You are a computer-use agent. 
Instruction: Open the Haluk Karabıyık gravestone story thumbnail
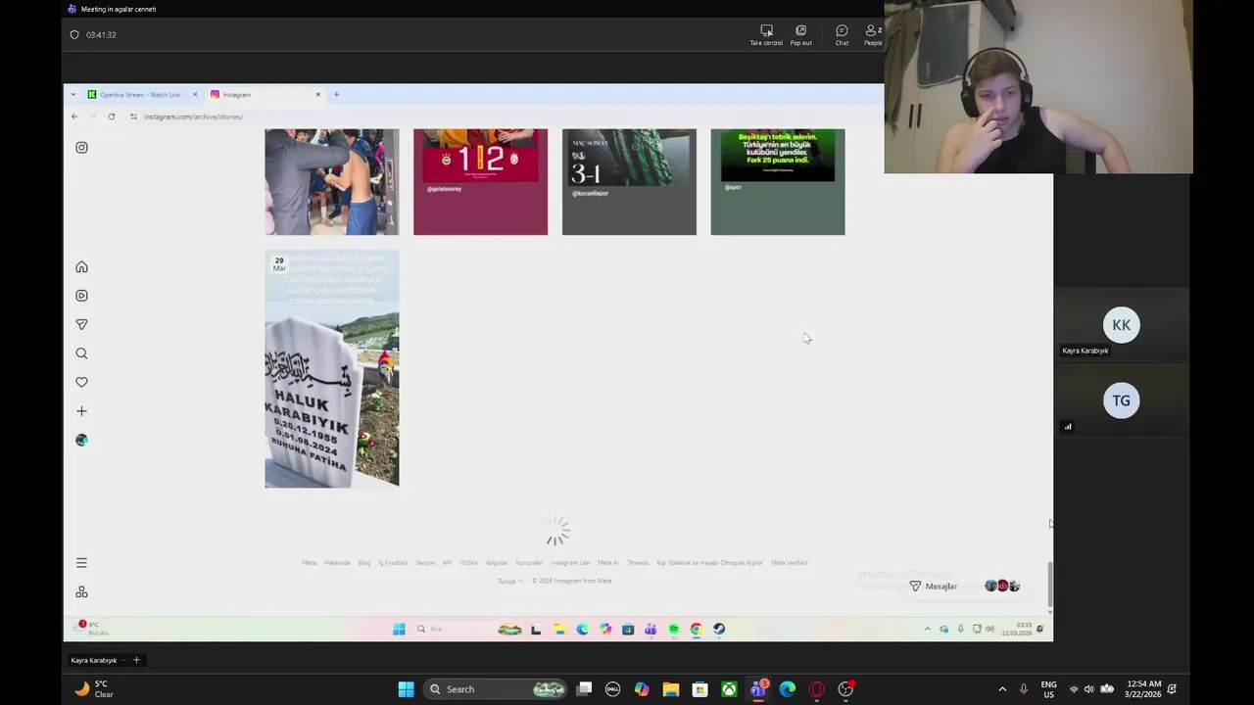[x=331, y=368]
